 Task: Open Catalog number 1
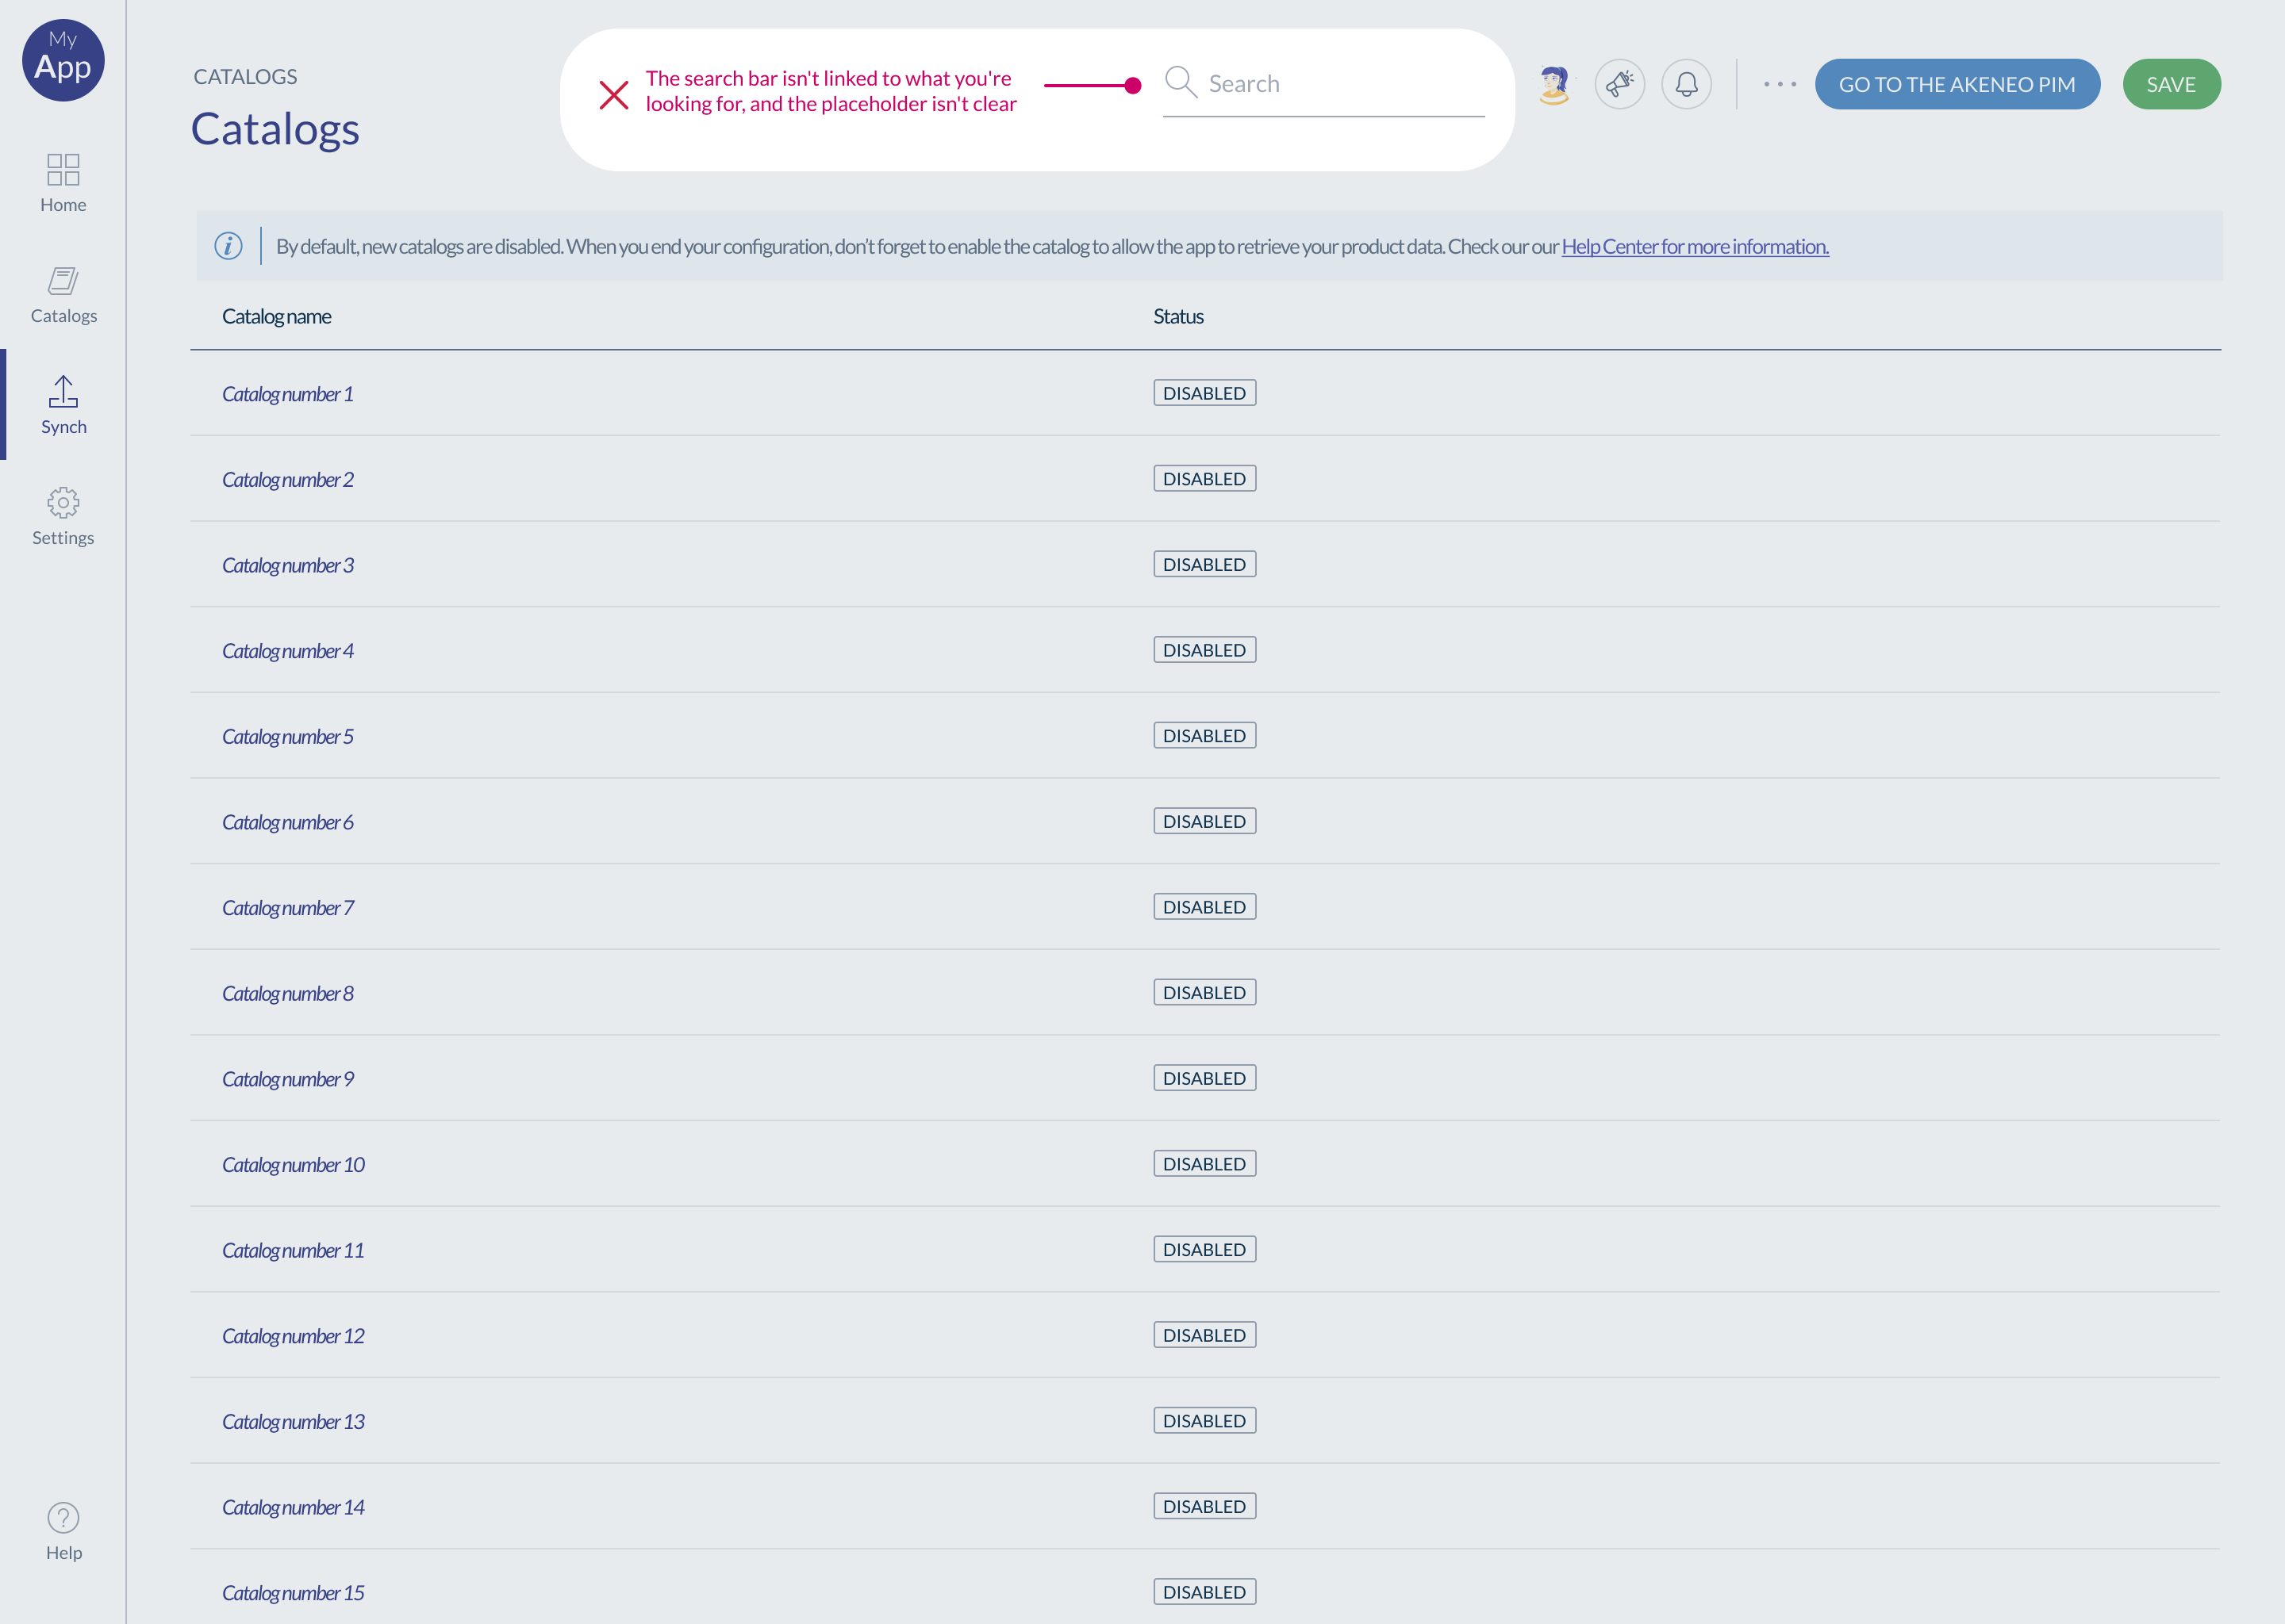288,394
